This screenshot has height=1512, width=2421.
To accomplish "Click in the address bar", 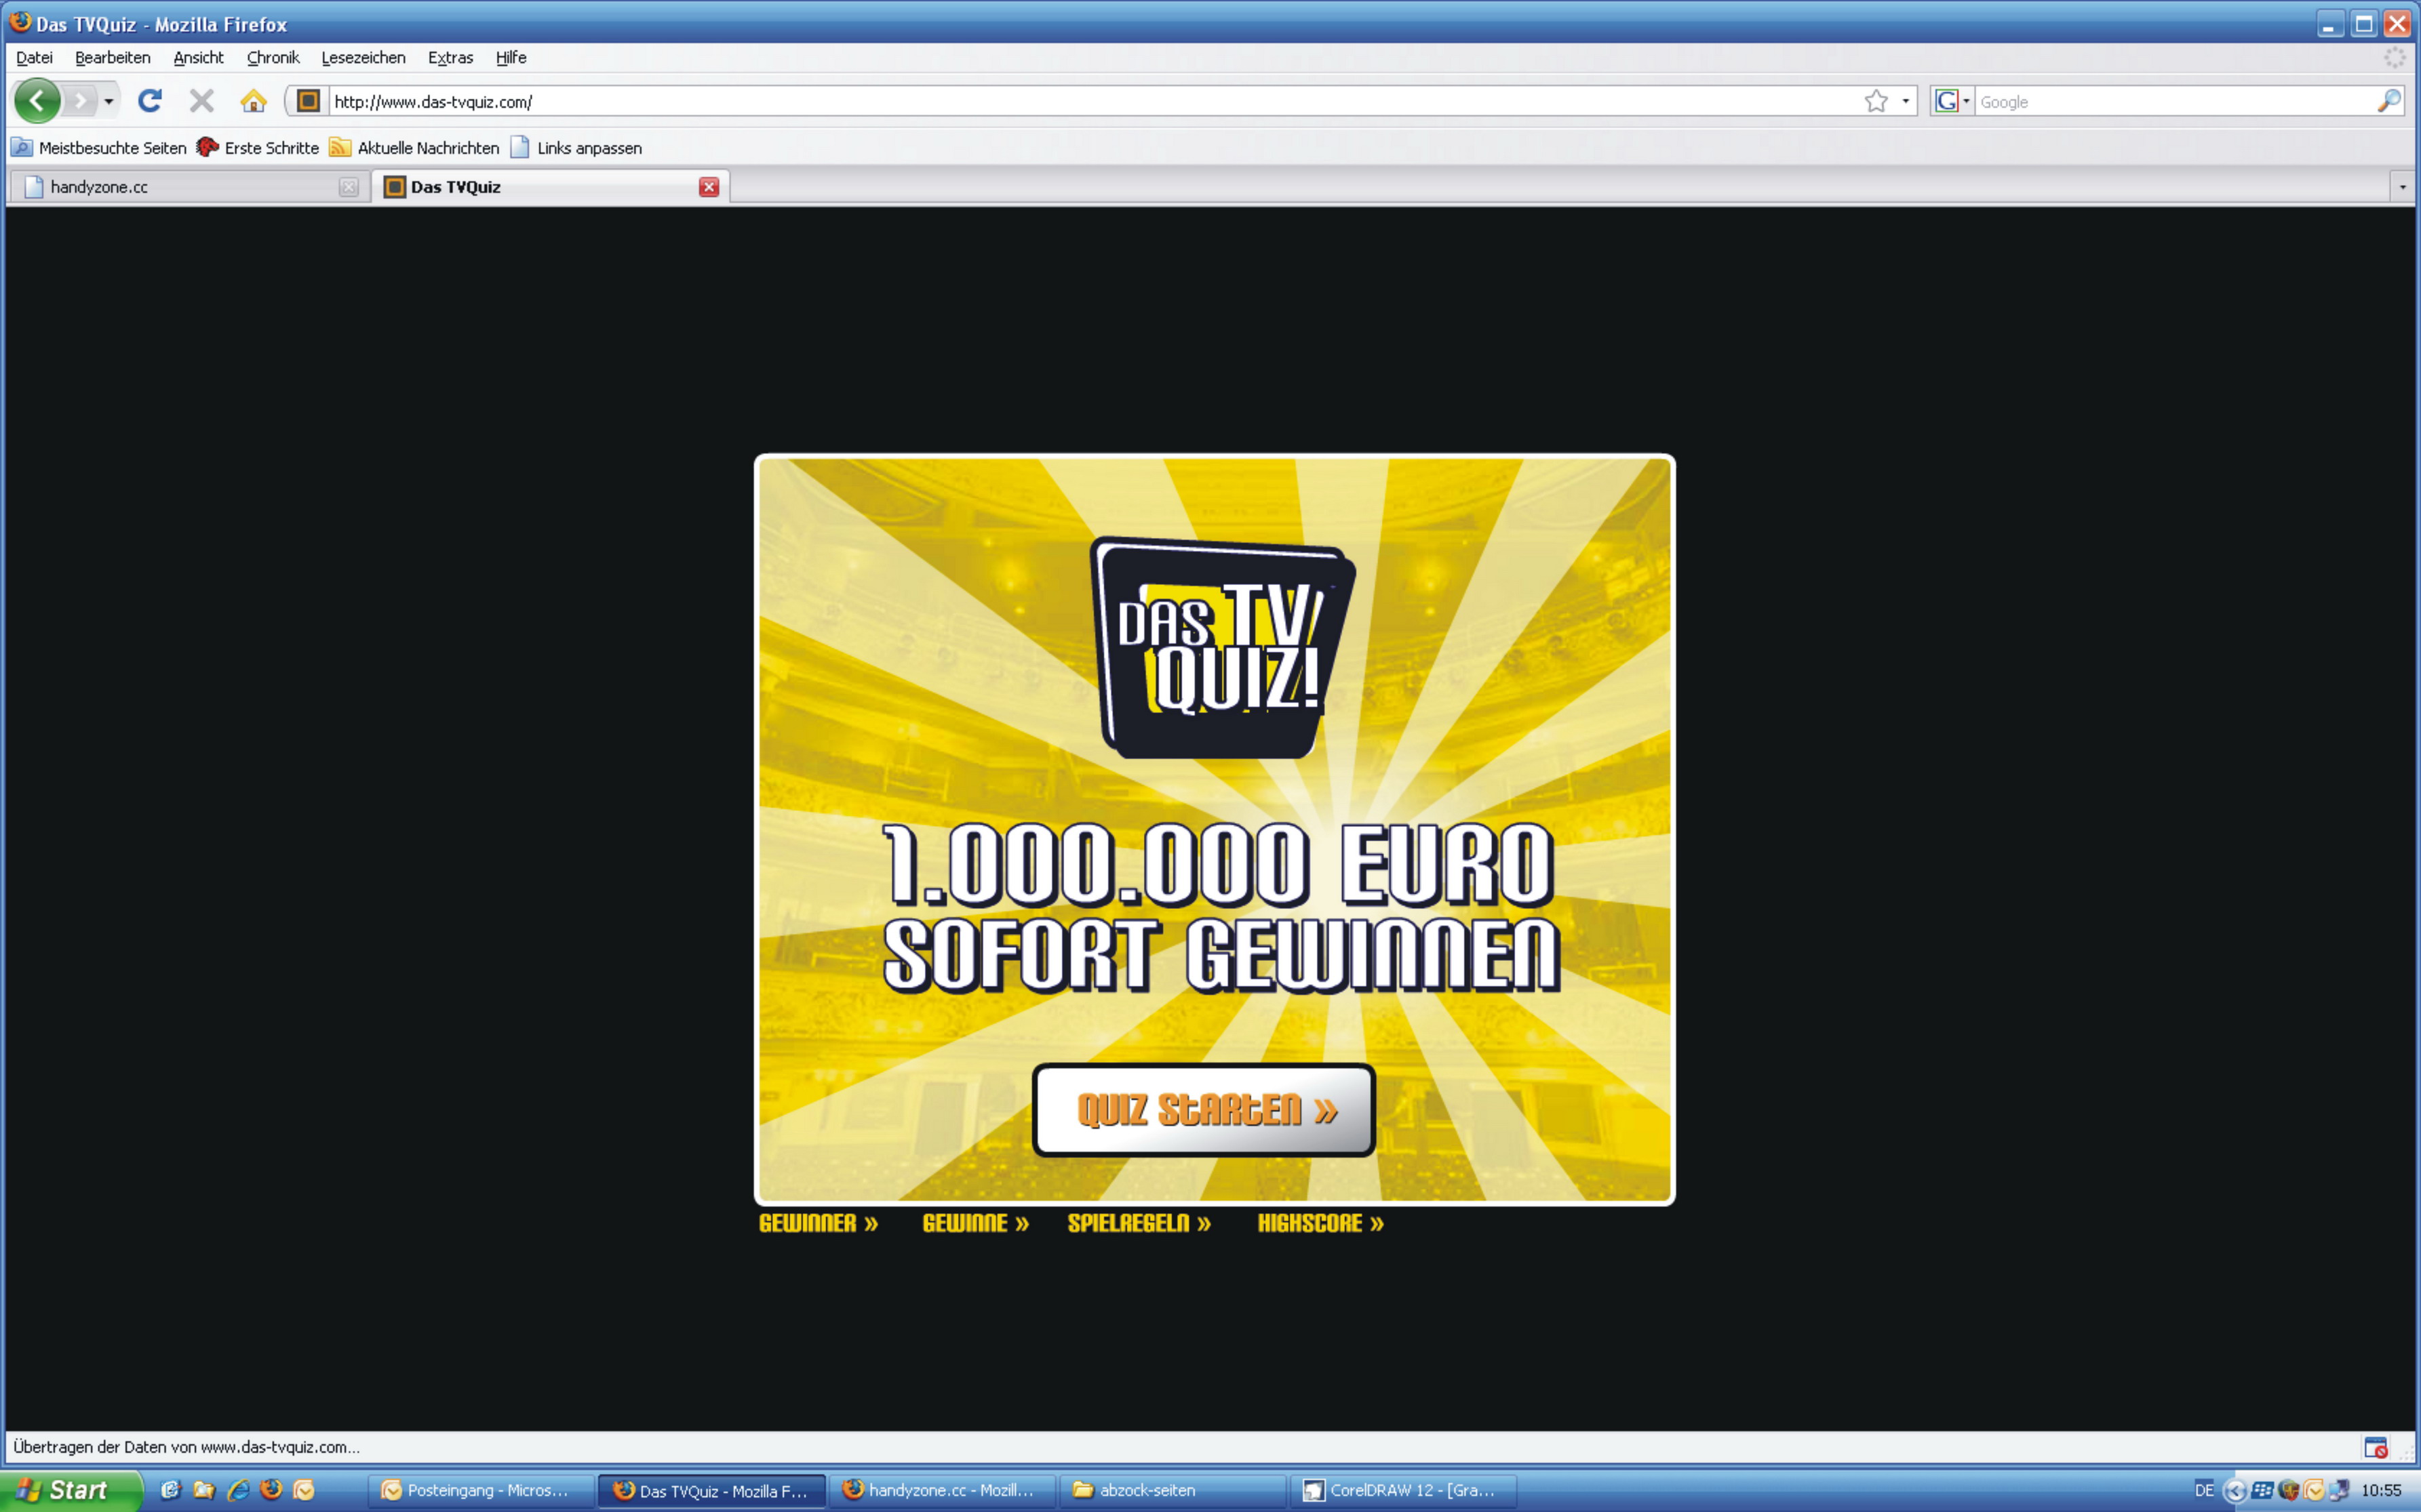I will [701, 100].
